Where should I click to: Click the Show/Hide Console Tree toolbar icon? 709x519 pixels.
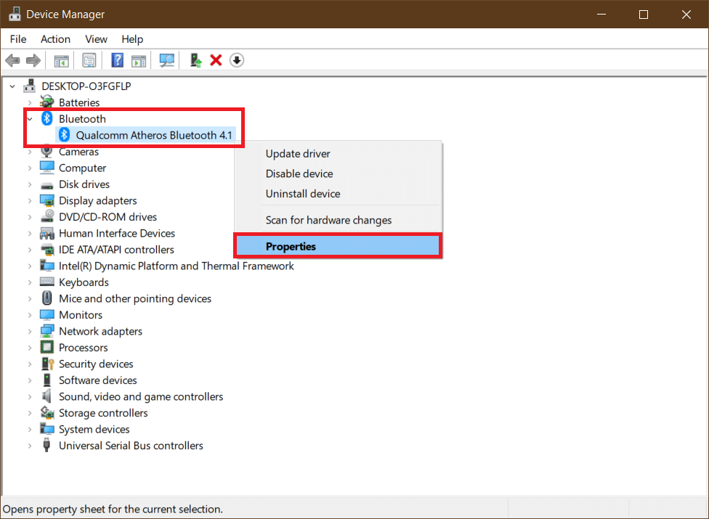(x=62, y=60)
